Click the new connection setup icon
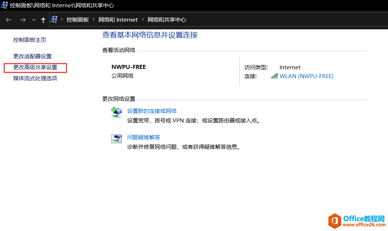Screen dimensions: 388x231 117,113
